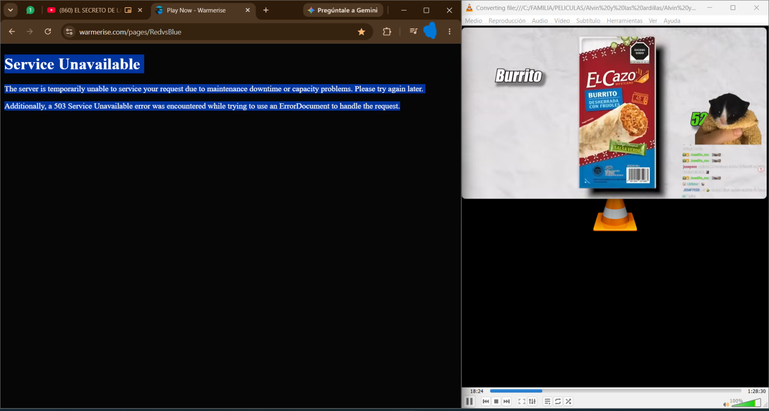The width and height of the screenshot is (769, 411).
Task: Skip to next media in VLC
Action: 507,401
